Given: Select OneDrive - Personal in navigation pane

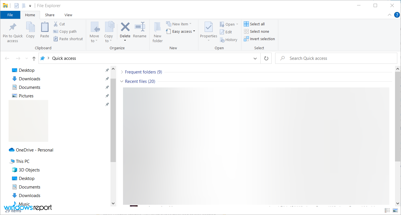Looking at the screenshot, I should [x=35, y=150].
